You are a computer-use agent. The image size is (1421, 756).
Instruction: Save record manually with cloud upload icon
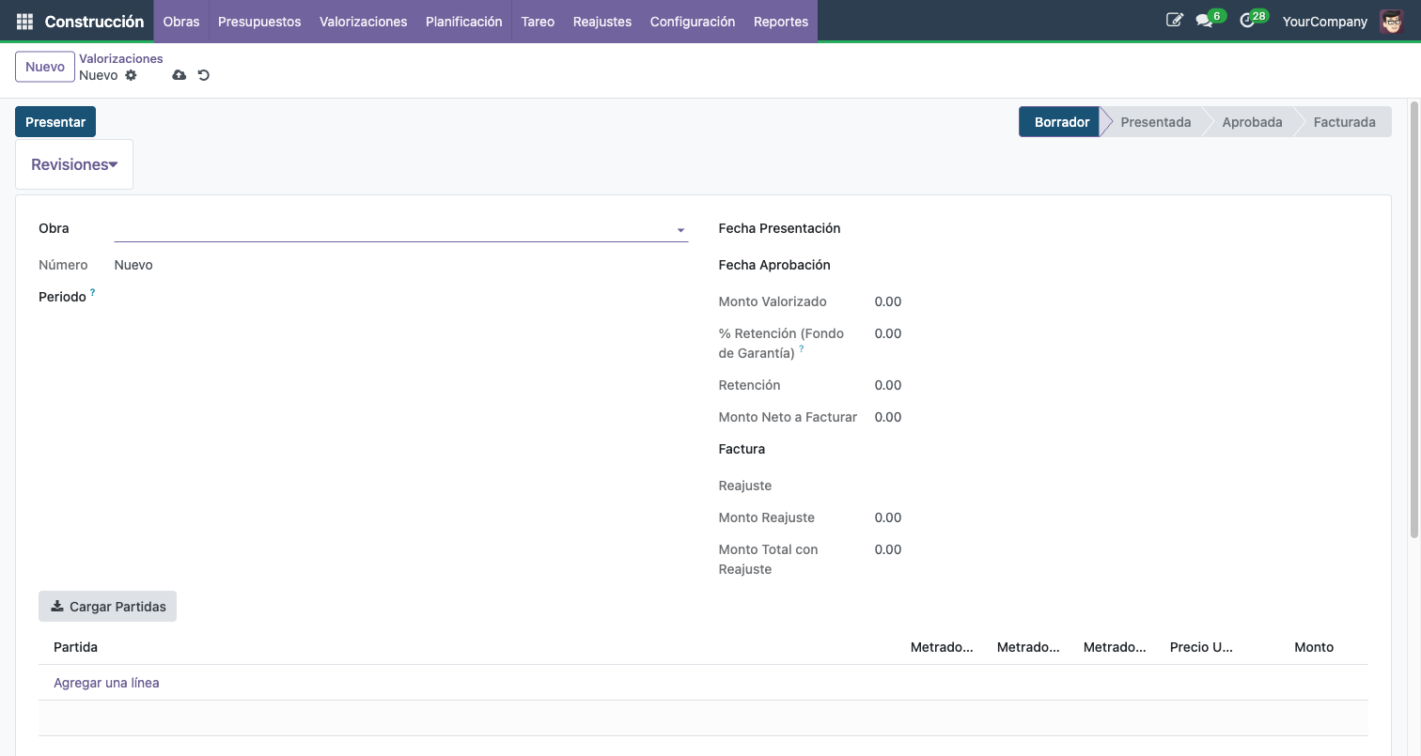180,75
